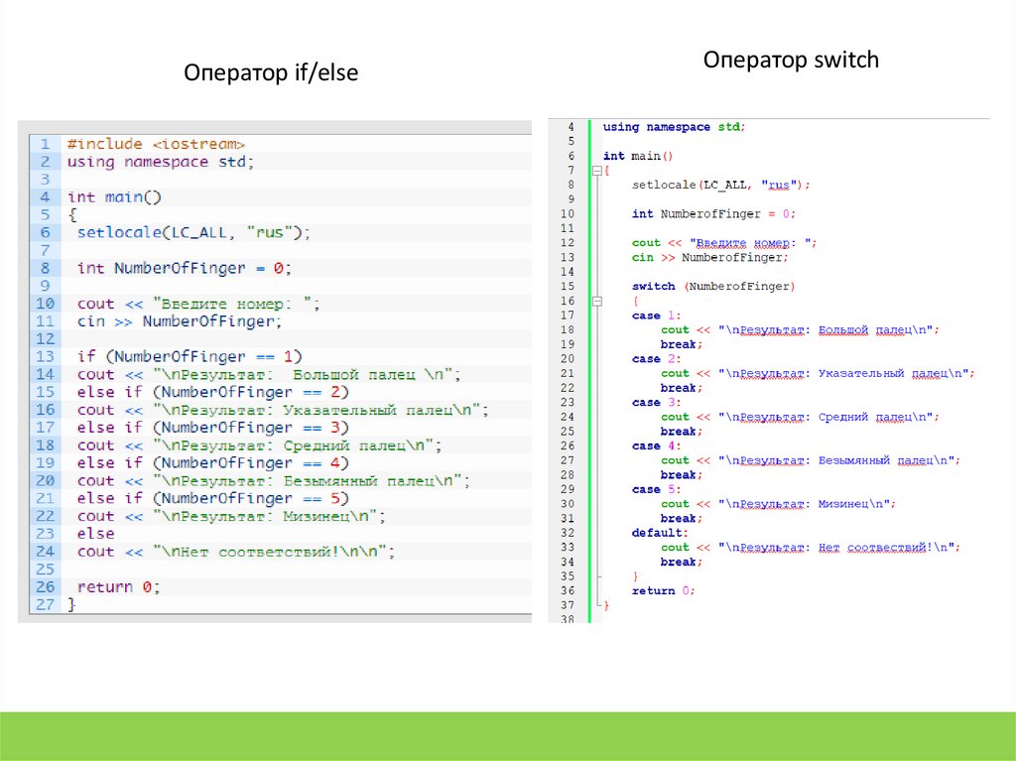Select the 'default:' label
Image resolution: width=1016 pixels, height=761 pixels.
[660, 533]
